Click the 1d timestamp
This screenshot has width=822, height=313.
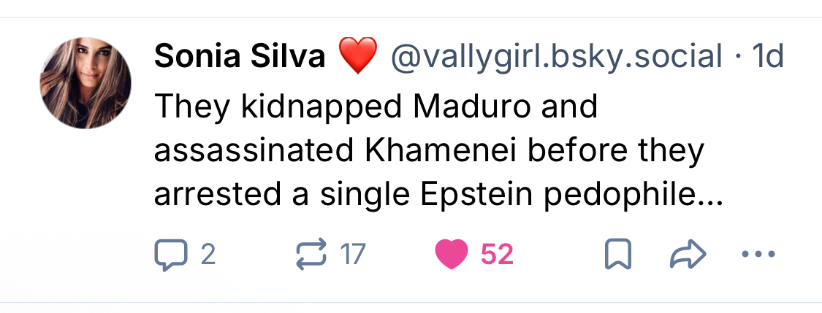[x=767, y=56]
